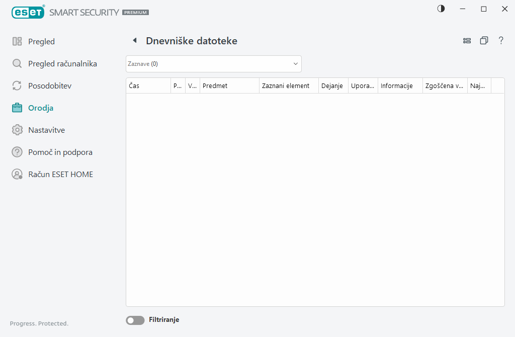Image resolution: width=515 pixels, height=337 pixels.
Task: Click the Pregled dashboard icon in sidebar
Action: click(17, 42)
